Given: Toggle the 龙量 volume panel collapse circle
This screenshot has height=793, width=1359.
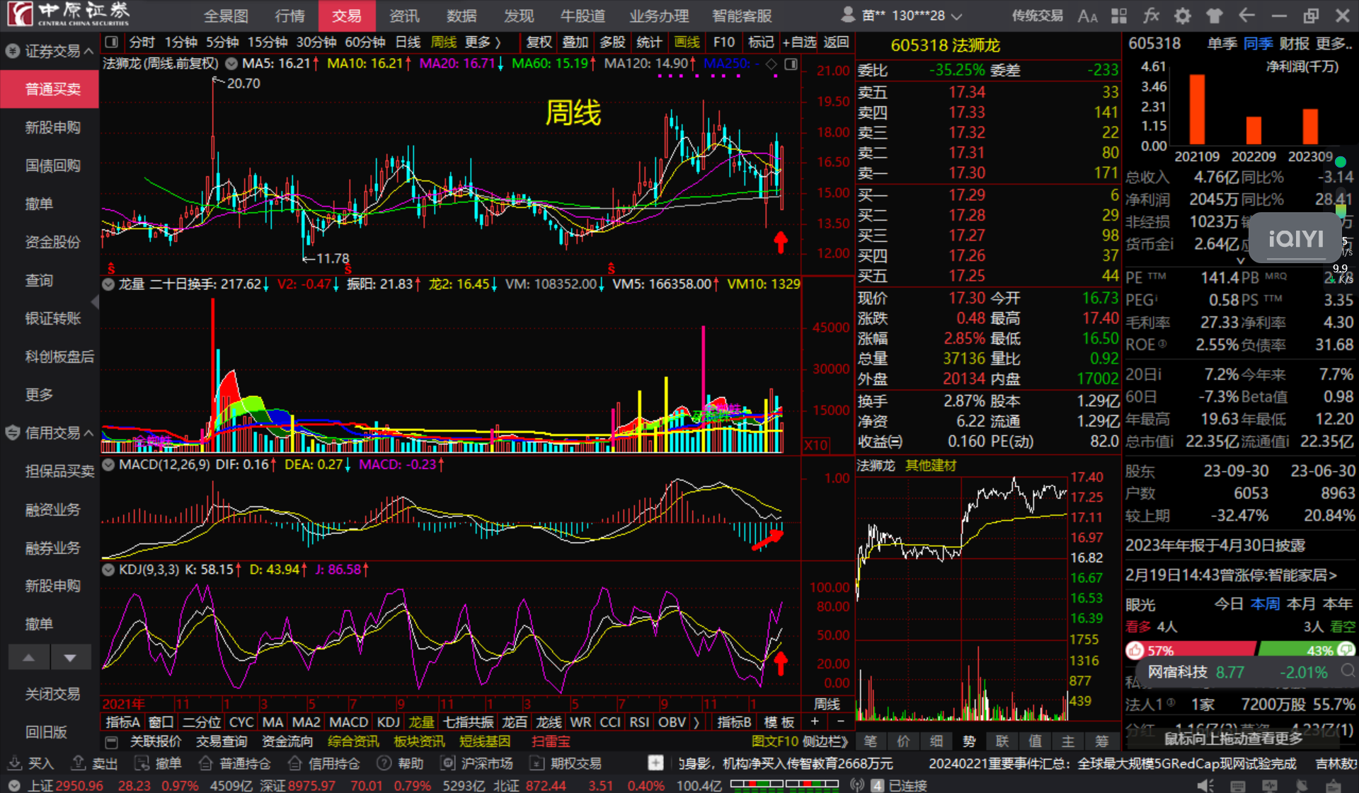Looking at the screenshot, I should (108, 284).
